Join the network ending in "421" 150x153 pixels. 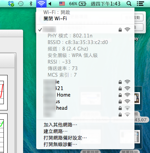[x=85, y=88]
